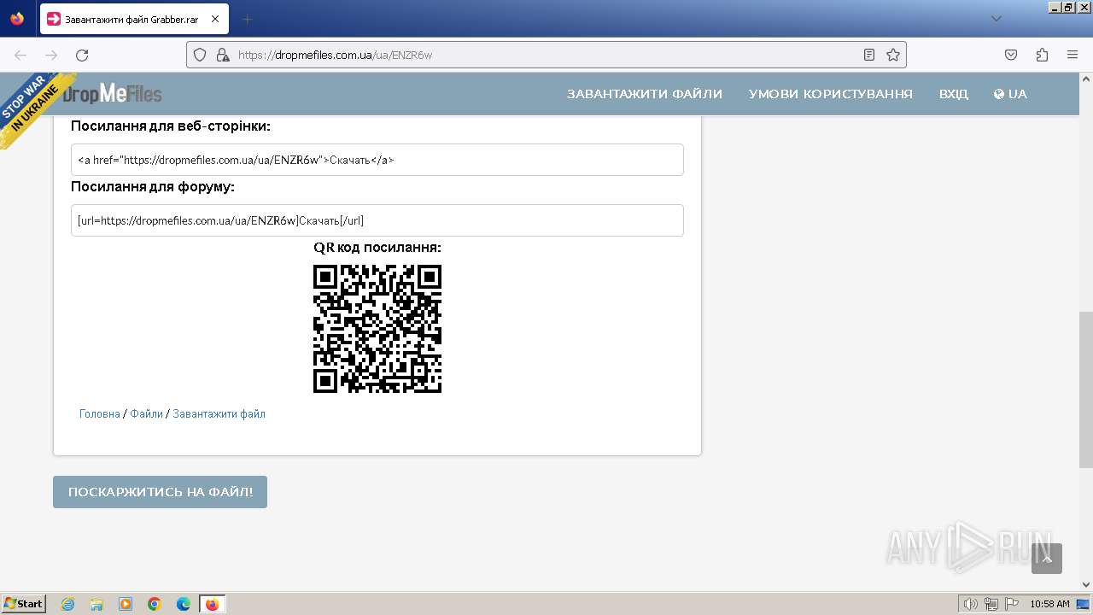The width and height of the screenshot is (1093, 615).
Task: Bookmark this page with the star icon
Action: click(x=893, y=55)
